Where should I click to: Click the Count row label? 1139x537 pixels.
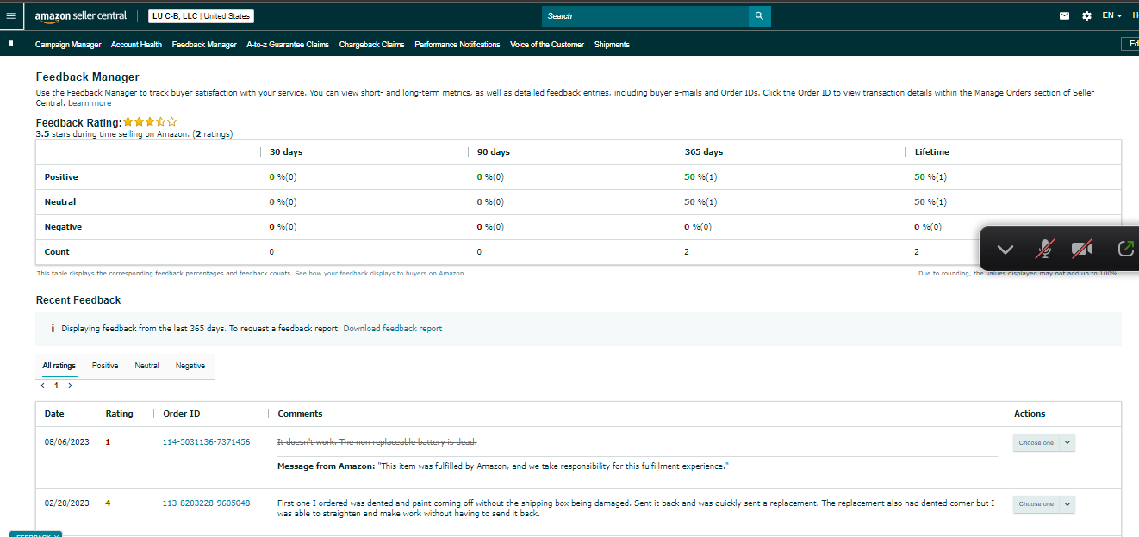point(57,252)
